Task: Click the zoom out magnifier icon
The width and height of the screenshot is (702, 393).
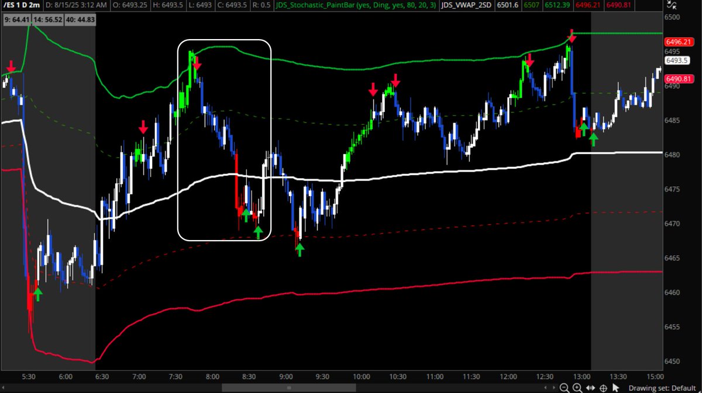Action: point(563,388)
